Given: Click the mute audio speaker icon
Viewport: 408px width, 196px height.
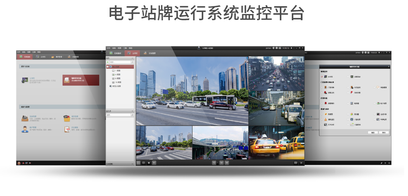Looking at the screenshot, I should point(154,163).
